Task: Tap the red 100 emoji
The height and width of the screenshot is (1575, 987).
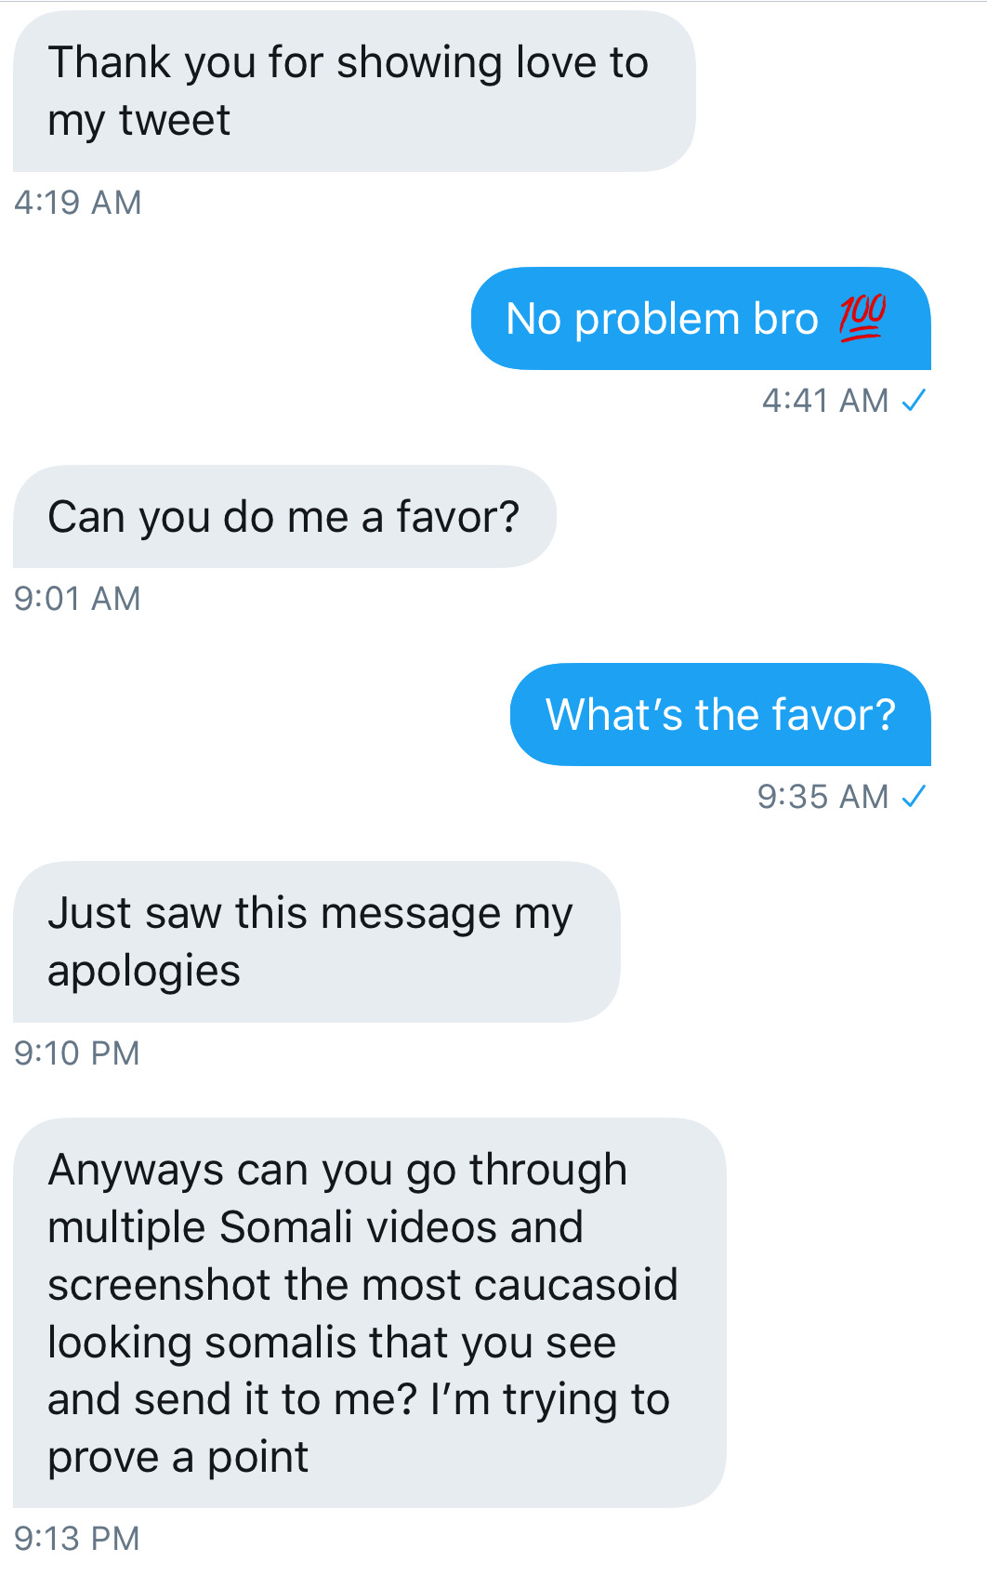Action: click(862, 318)
